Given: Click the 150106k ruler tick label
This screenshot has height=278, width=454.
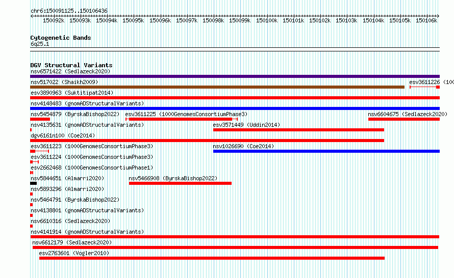Looking at the screenshot, I should pyautogui.click(x=426, y=20).
